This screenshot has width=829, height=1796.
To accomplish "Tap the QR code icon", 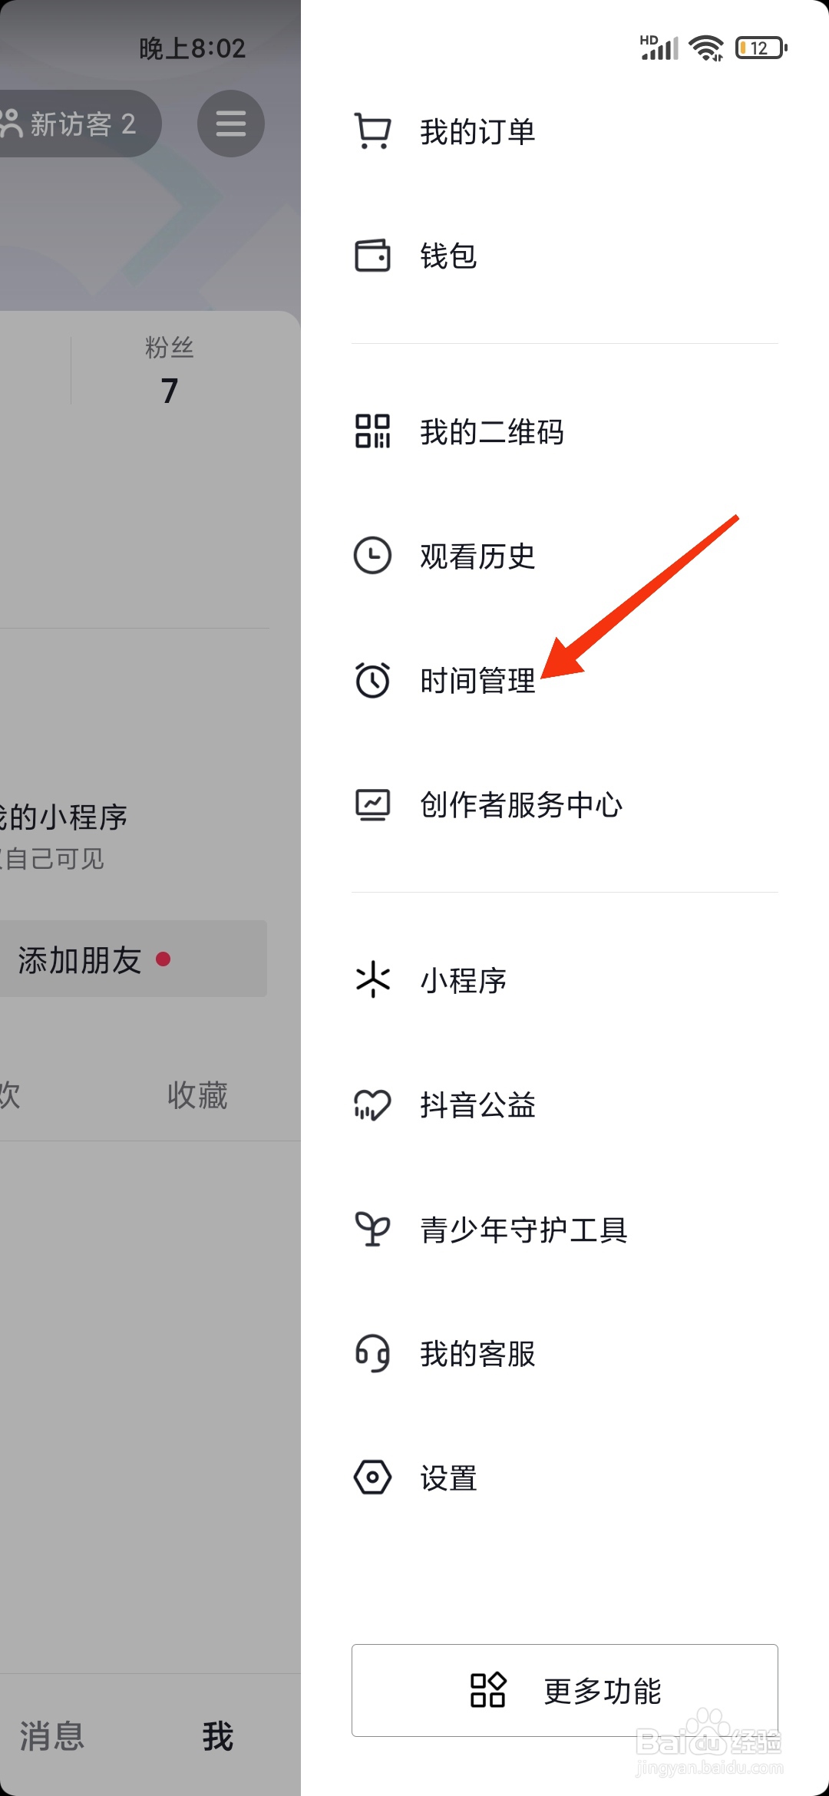I will coord(372,431).
